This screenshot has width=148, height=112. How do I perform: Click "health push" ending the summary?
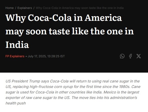point(16,103)
